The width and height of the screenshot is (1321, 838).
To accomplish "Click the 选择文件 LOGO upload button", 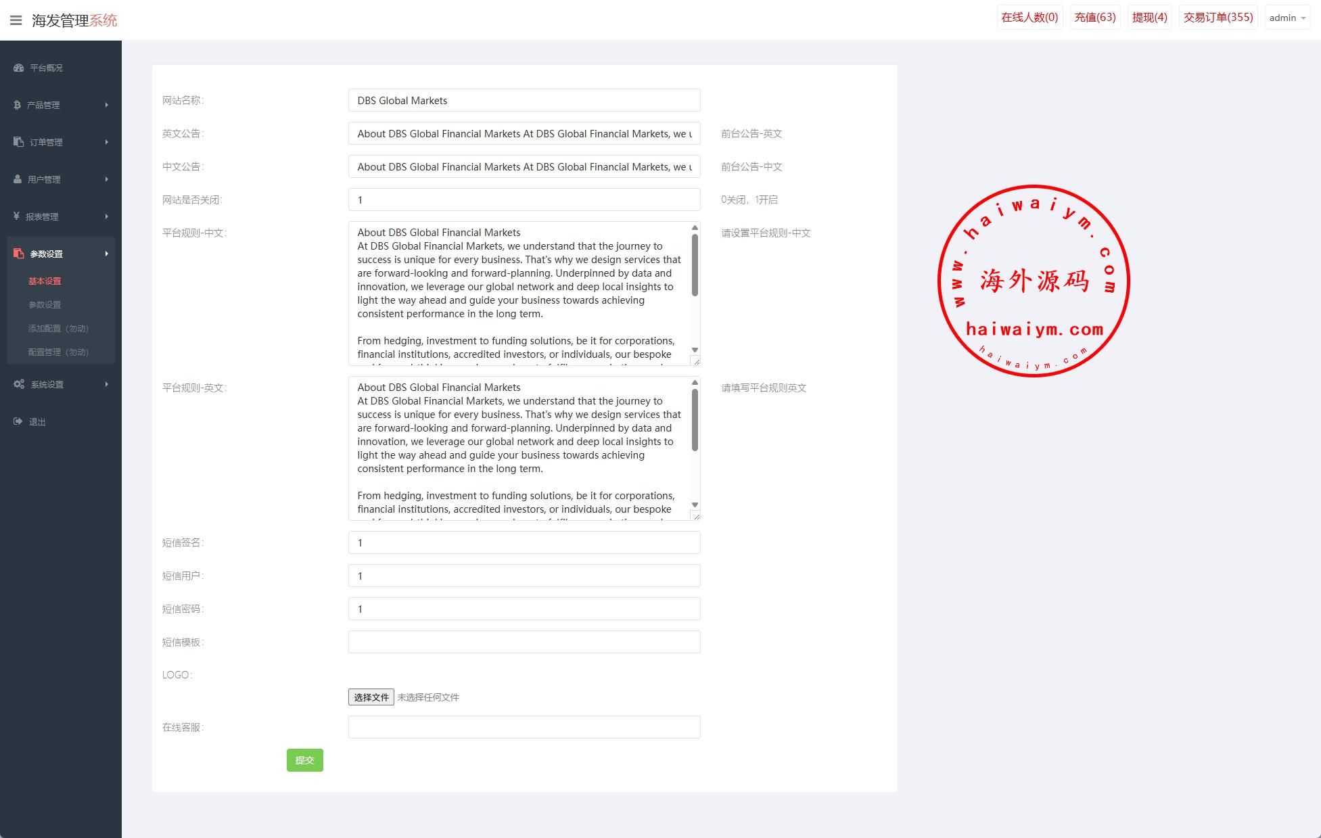I will pos(371,697).
